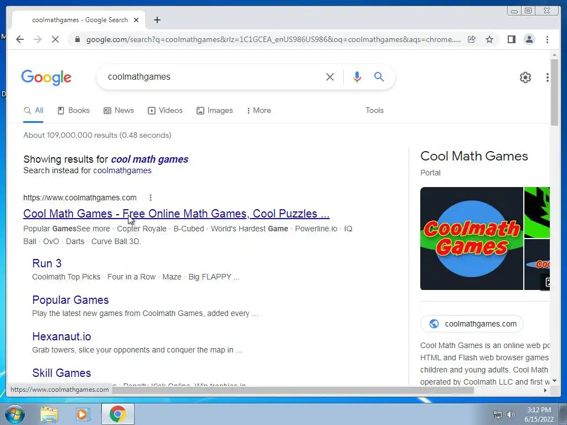Expand the More search categories menu

tap(259, 111)
